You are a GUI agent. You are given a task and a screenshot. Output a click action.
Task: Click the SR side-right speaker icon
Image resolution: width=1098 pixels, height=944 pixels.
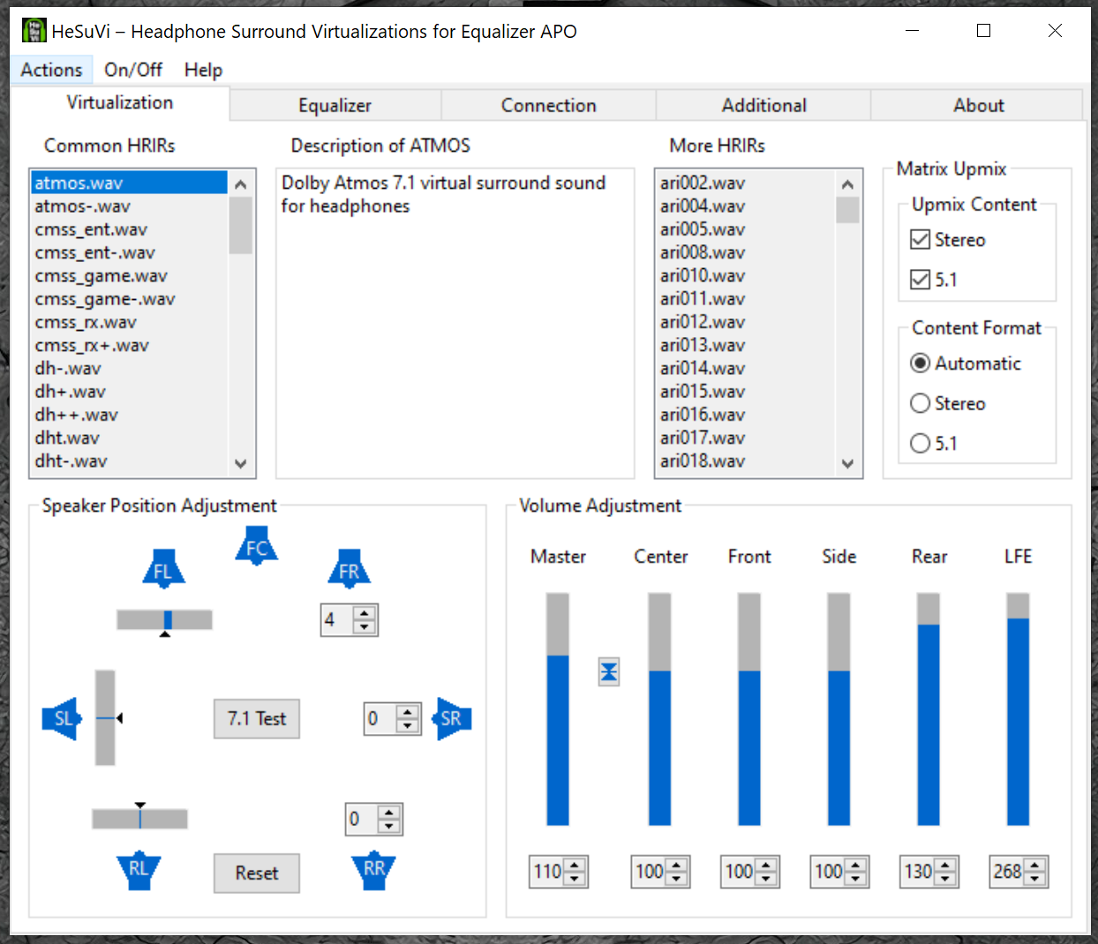[452, 718]
